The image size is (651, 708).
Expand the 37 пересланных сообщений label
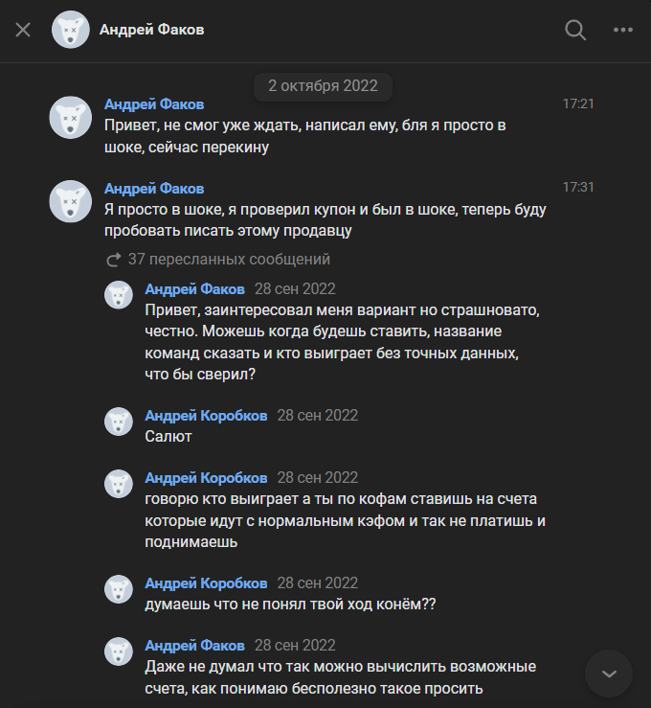click(x=229, y=260)
